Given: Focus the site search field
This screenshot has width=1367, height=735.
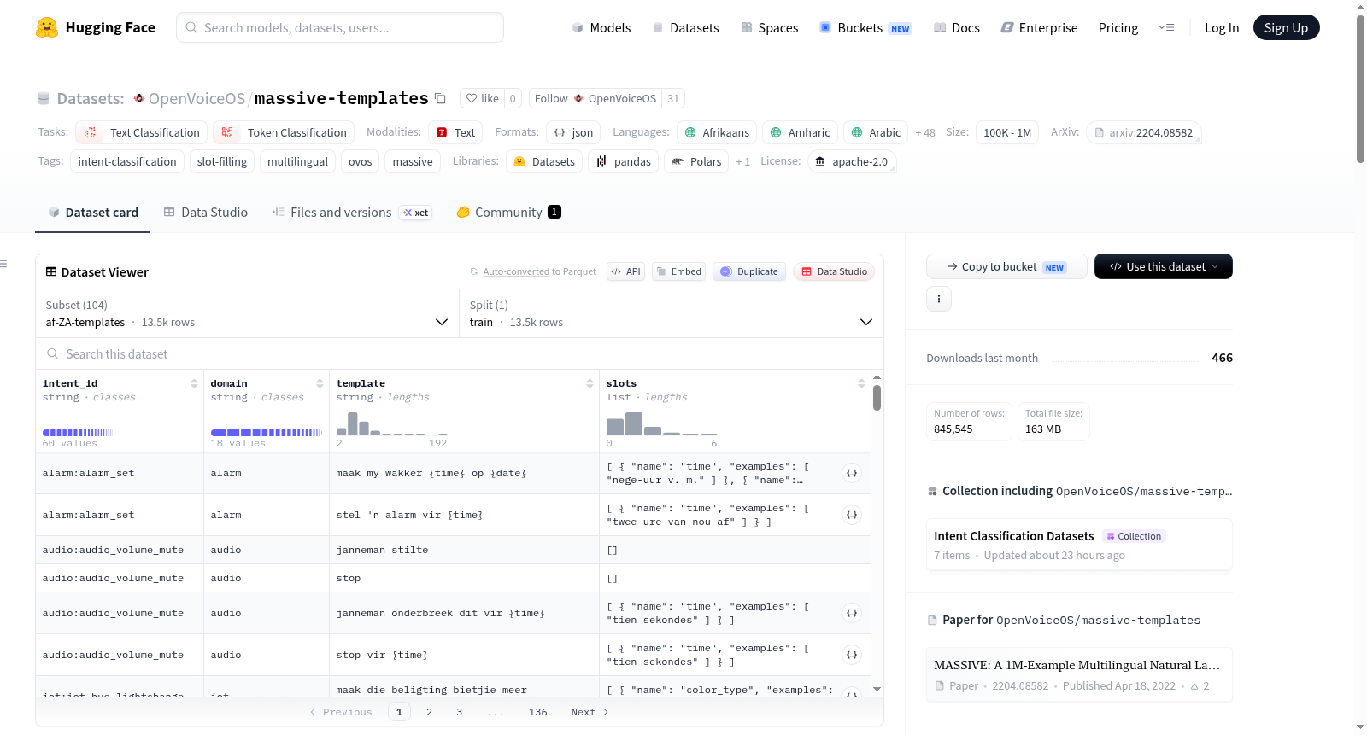Looking at the screenshot, I should (x=340, y=27).
